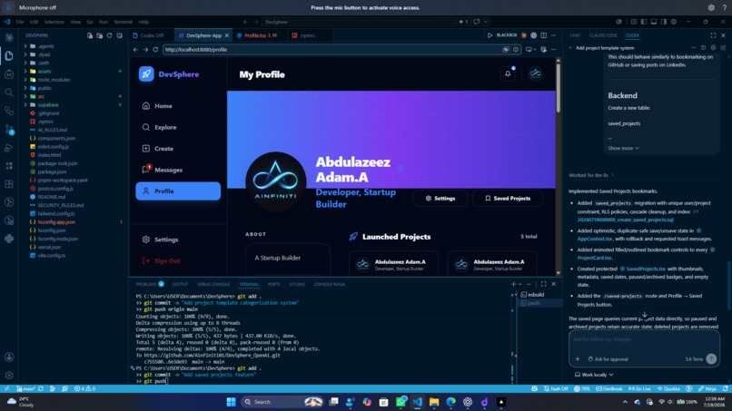Toggle primary side bar layout icon

[x=644, y=22]
